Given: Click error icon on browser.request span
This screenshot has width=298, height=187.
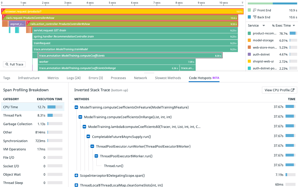Looking at the screenshot, I should [x=3, y=11].
